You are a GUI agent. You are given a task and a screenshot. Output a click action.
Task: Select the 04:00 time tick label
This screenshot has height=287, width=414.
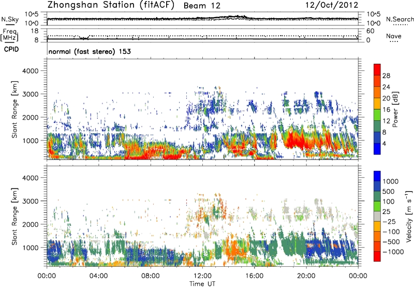[98, 276]
